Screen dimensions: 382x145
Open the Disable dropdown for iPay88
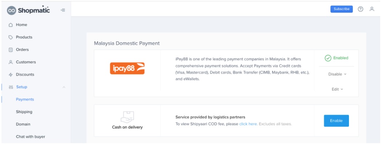pos(337,74)
